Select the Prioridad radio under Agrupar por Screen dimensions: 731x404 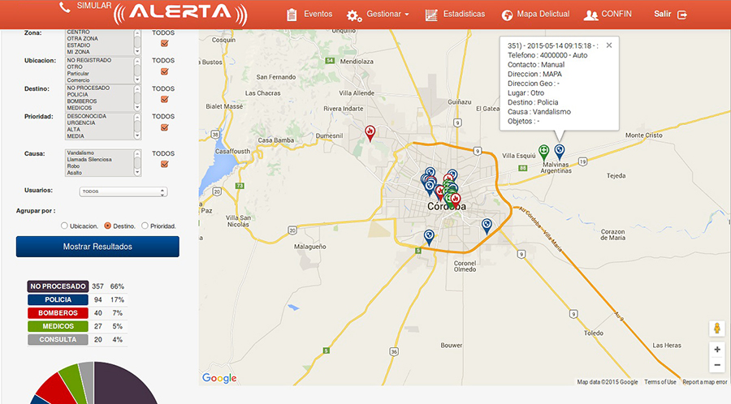click(145, 226)
